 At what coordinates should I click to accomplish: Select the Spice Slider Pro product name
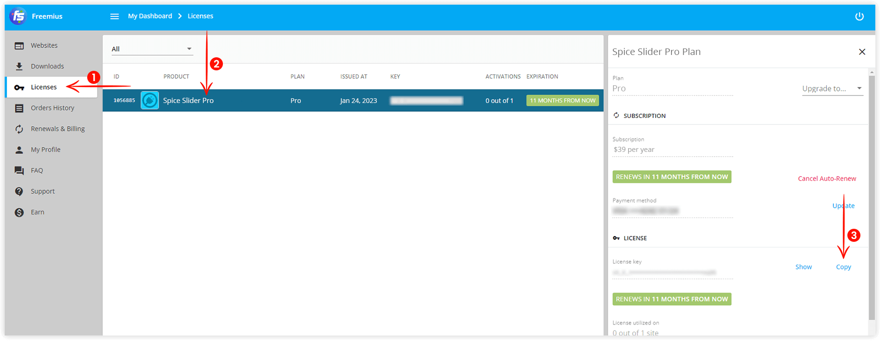tap(188, 101)
